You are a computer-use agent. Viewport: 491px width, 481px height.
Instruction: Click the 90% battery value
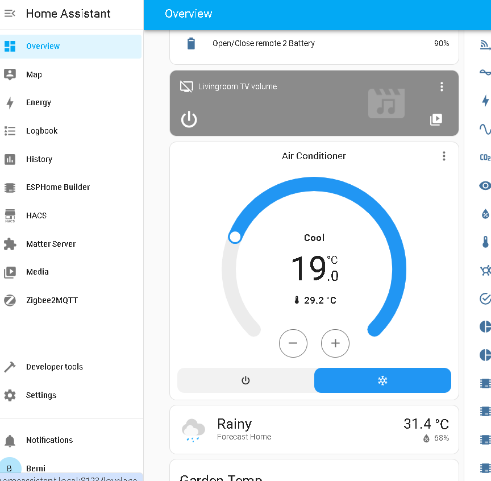pyautogui.click(x=442, y=43)
